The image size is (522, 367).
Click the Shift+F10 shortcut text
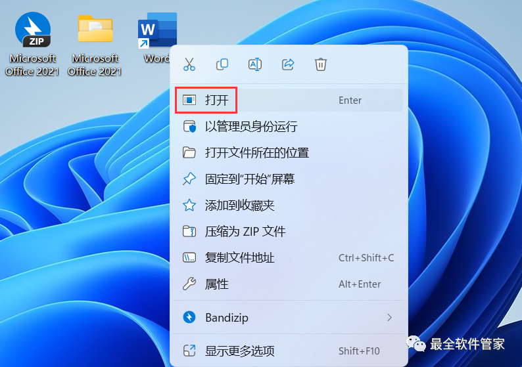(x=359, y=351)
